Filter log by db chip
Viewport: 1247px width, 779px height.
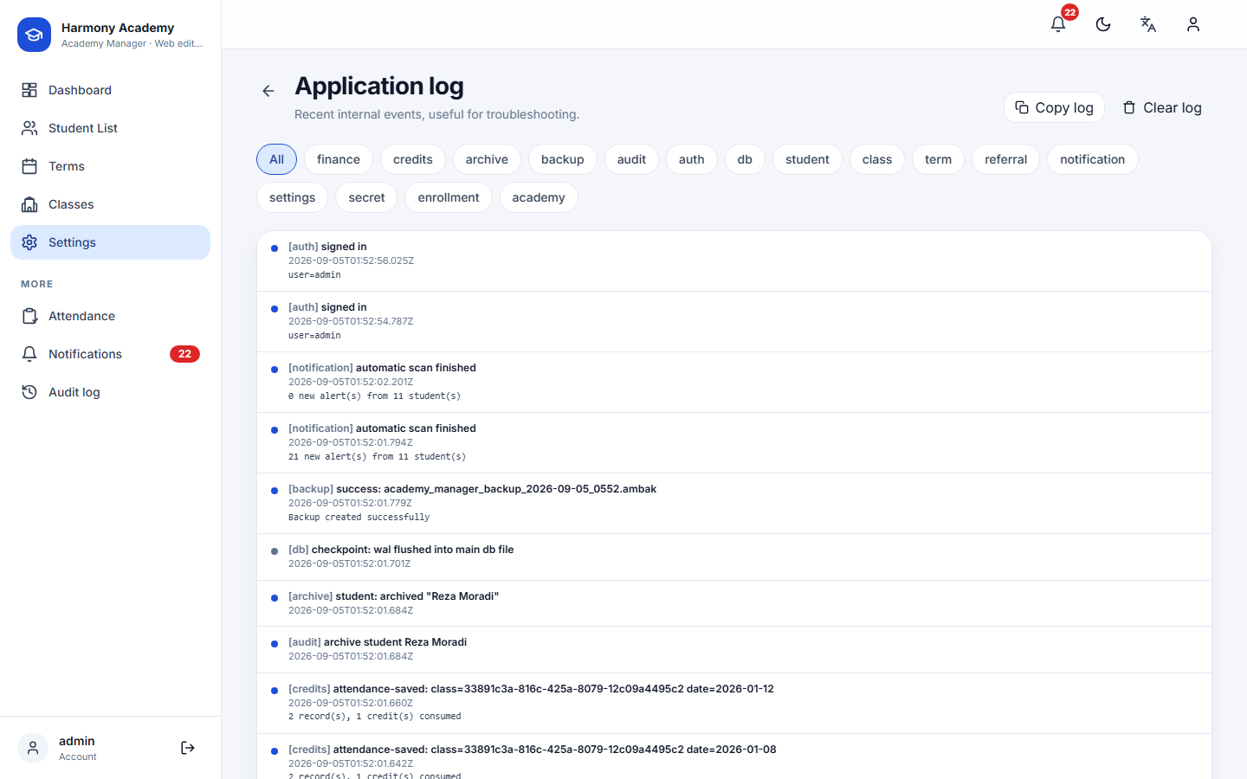745,159
